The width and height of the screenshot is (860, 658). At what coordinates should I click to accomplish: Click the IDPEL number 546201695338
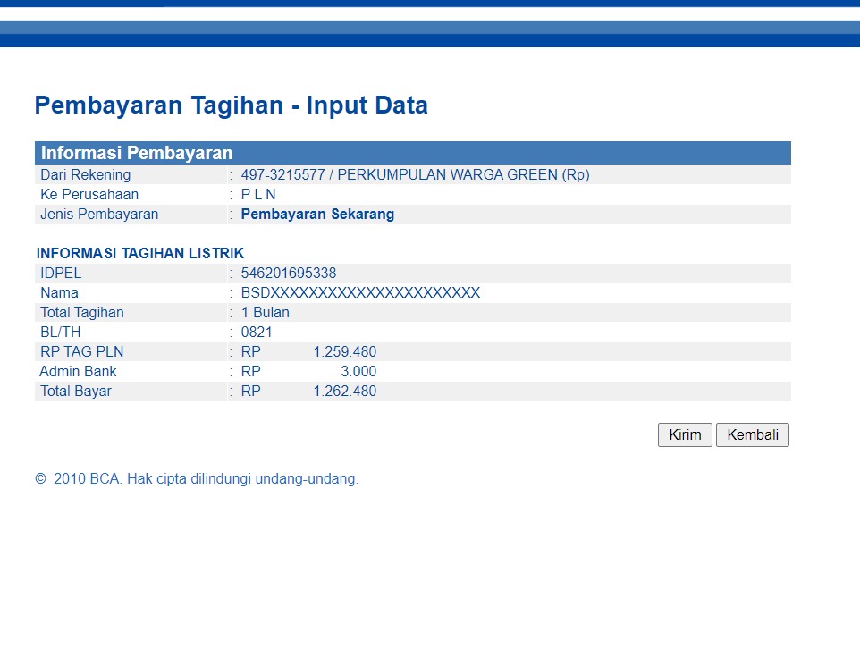[x=289, y=274]
